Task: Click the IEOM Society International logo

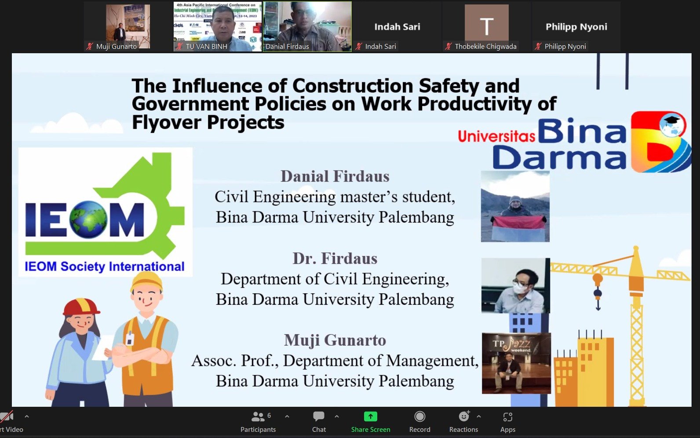Action: pos(106,212)
